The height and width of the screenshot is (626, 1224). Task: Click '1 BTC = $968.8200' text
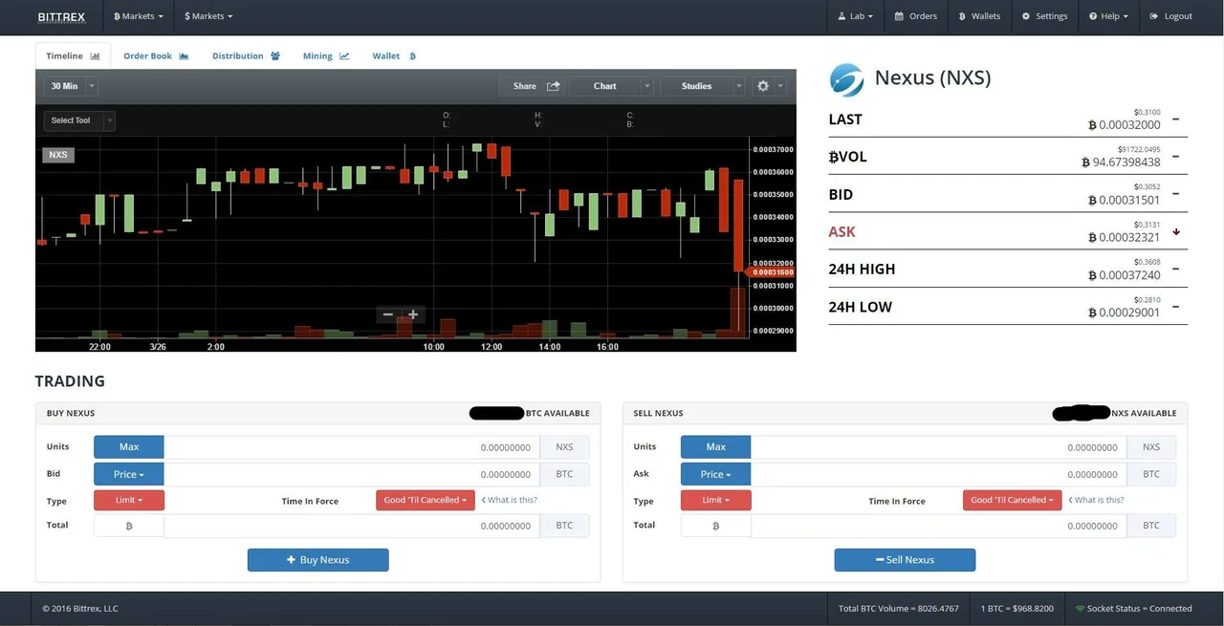click(x=1016, y=609)
